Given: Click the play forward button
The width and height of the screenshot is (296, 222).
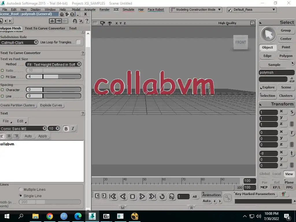Looking at the screenshot, I should (x=142, y=197).
